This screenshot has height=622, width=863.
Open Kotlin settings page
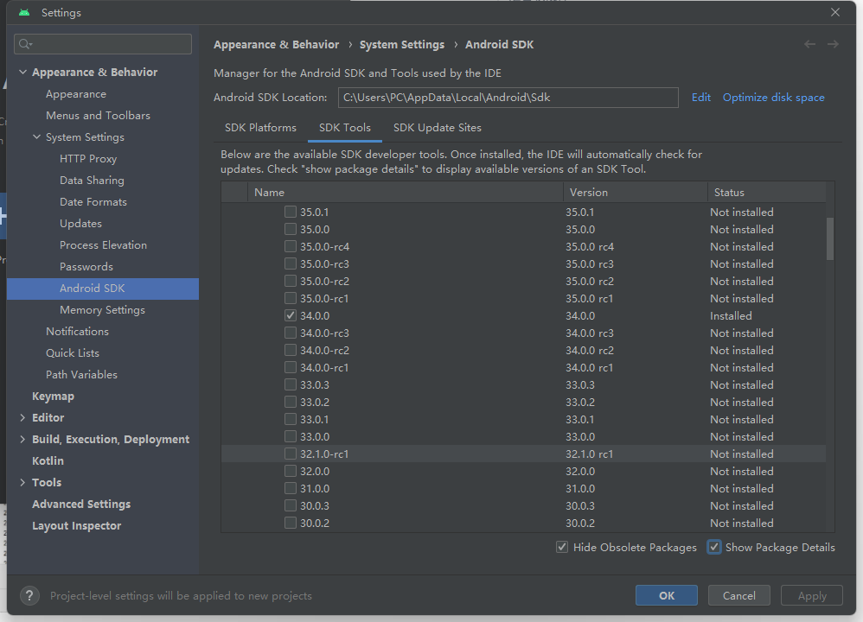click(48, 460)
